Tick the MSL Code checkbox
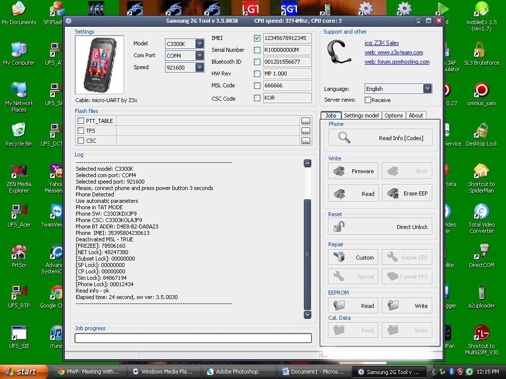The height and width of the screenshot is (379, 506). click(257, 85)
